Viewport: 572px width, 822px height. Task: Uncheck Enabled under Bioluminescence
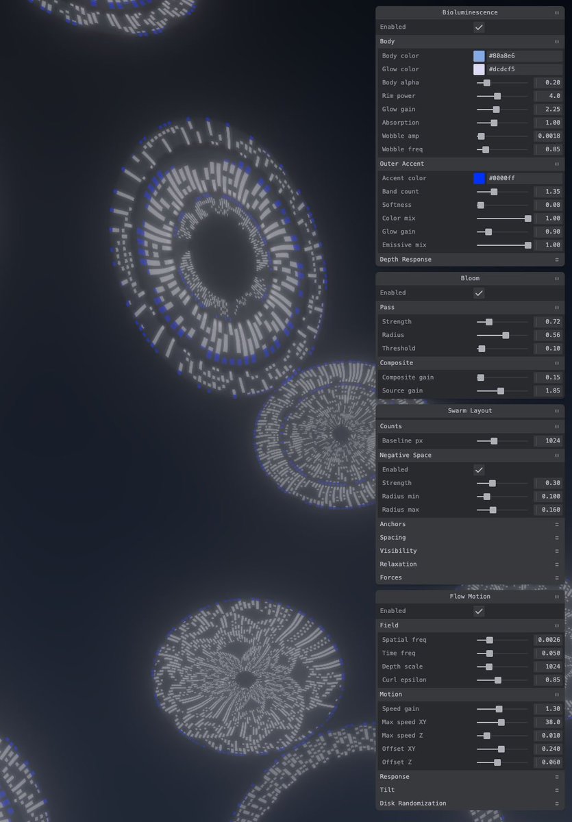coord(479,27)
